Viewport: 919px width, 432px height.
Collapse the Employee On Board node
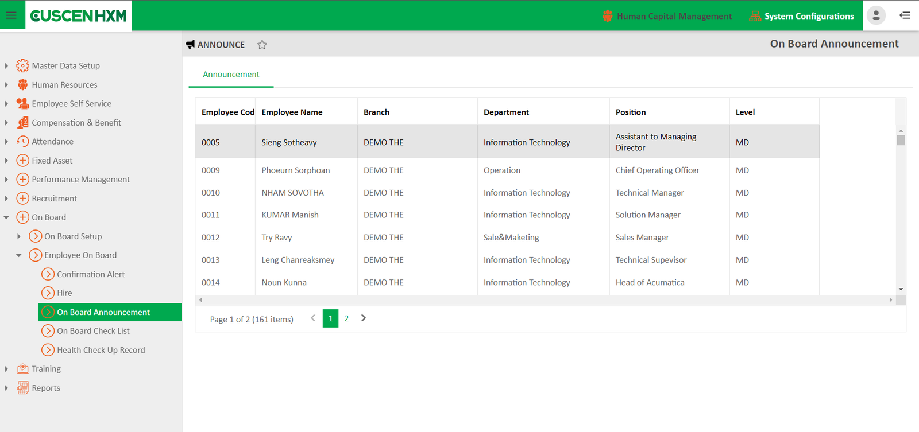coord(19,255)
